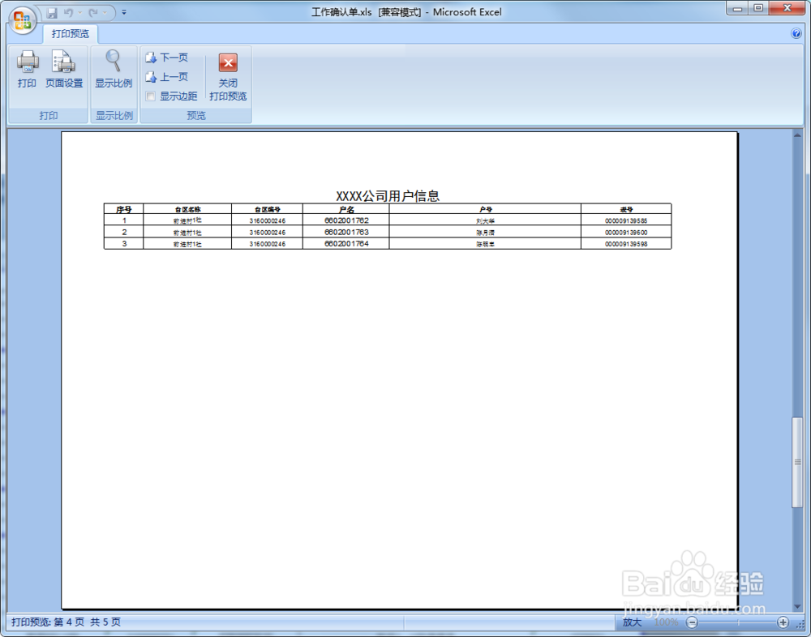Click the 放大 label in status bar

click(632, 622)
